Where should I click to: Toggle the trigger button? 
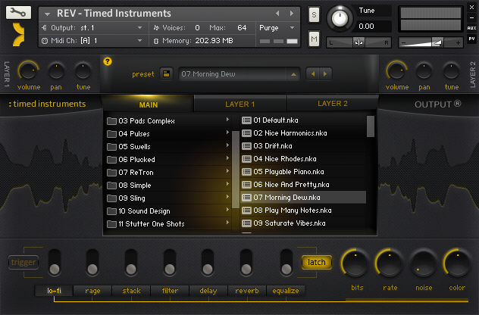[23, 263]
